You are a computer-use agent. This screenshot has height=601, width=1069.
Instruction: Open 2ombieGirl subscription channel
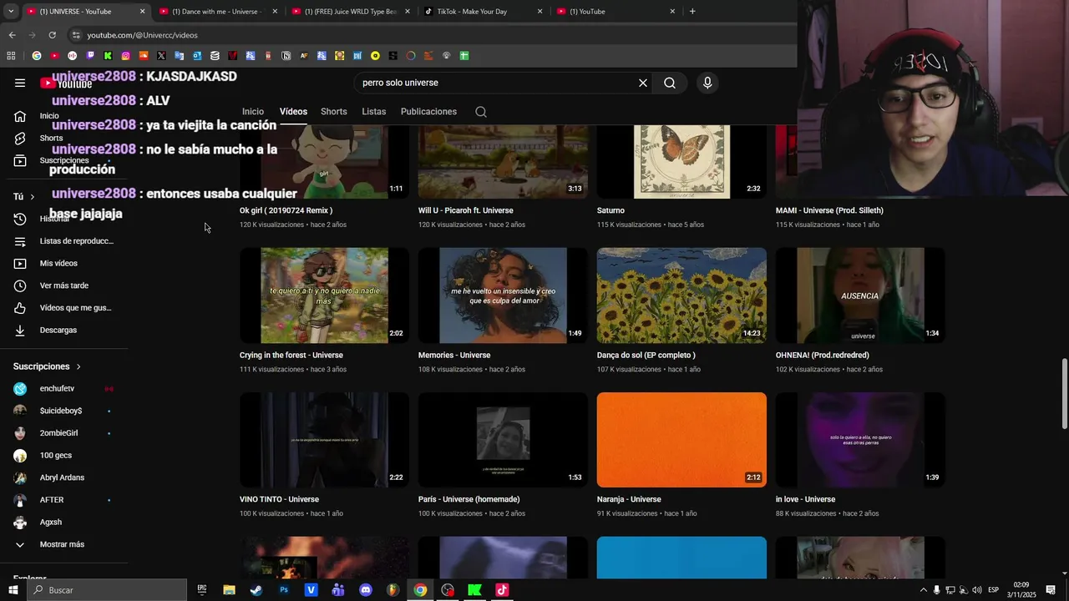(x=63, y=433)
